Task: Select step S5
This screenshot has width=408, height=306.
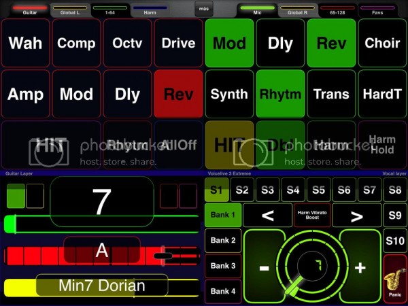Action: [319, 190]
